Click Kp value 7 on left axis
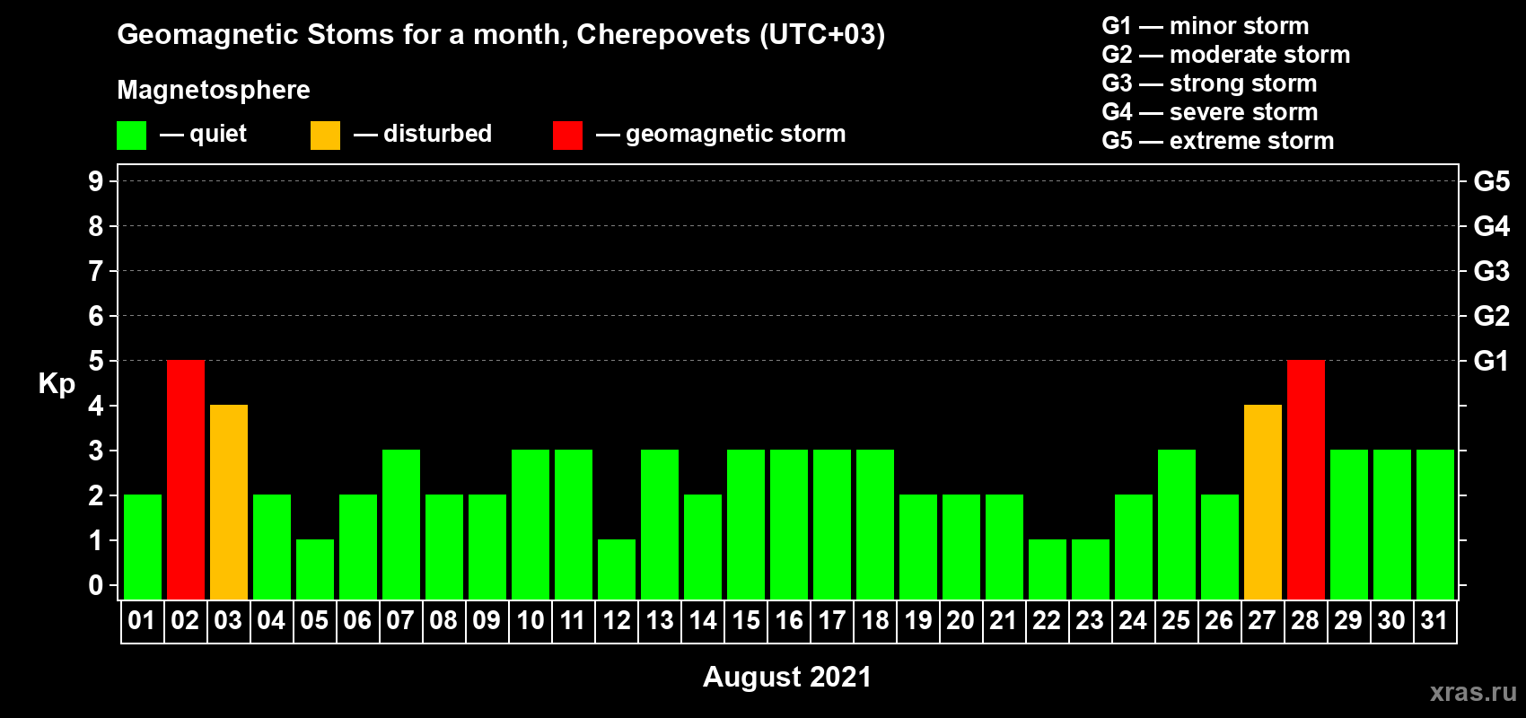 (96, 271)
